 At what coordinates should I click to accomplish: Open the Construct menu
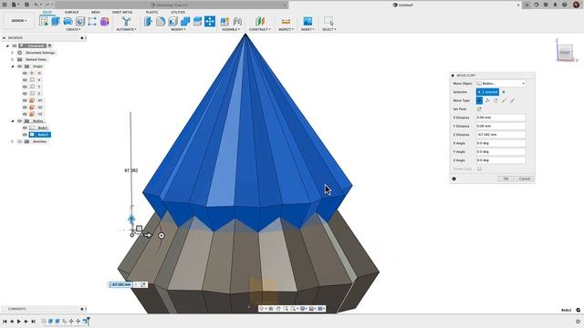[x=259, y=29]
